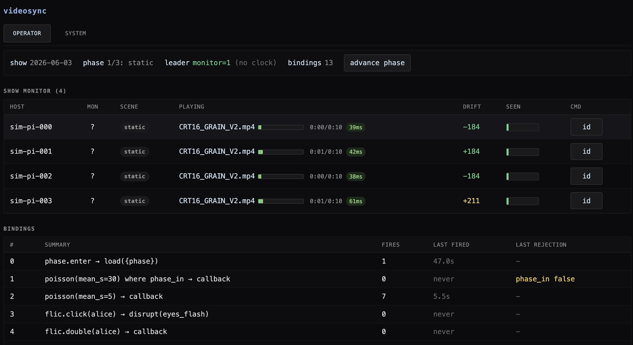Image resolution: width=633 pixels, height=345 pixels.
Task: Click the +184 drift value
Action: [x=471, y=151]
